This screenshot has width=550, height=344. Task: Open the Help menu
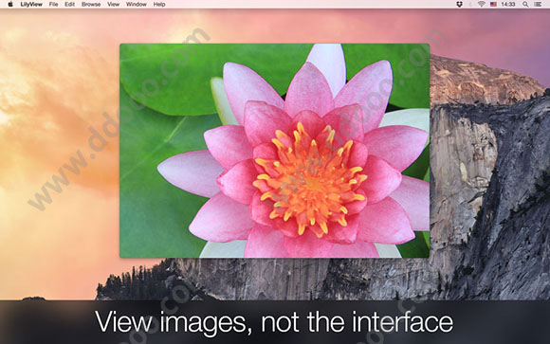[x=159, y=4]
